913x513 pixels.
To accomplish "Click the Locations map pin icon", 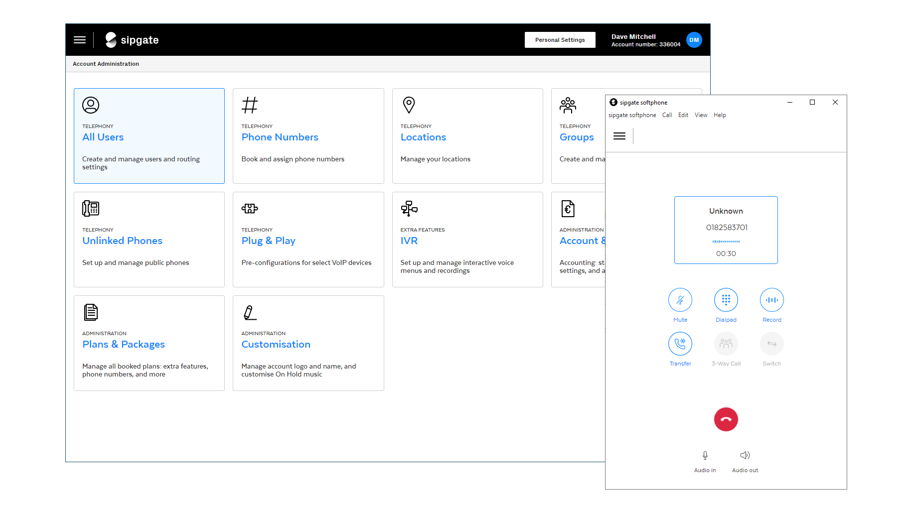I will coord(409,105).
